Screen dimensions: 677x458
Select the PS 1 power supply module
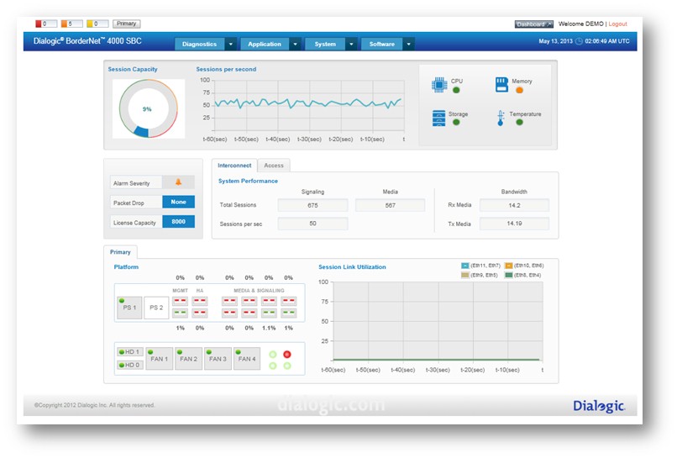(x=129, y=308)
